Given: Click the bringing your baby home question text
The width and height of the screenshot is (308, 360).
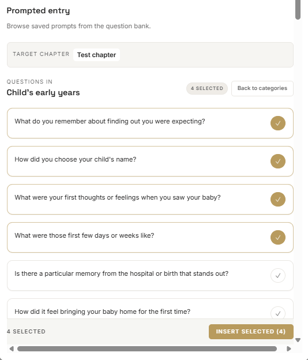Looking at the screenshot, I should coord(102,312).
